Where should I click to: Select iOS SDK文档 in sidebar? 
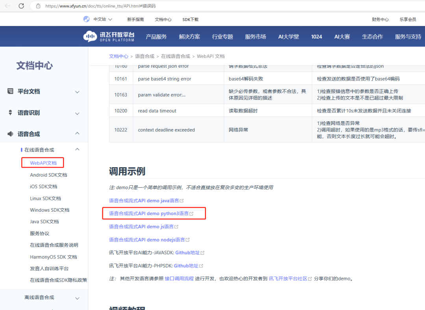coord(44,186)
